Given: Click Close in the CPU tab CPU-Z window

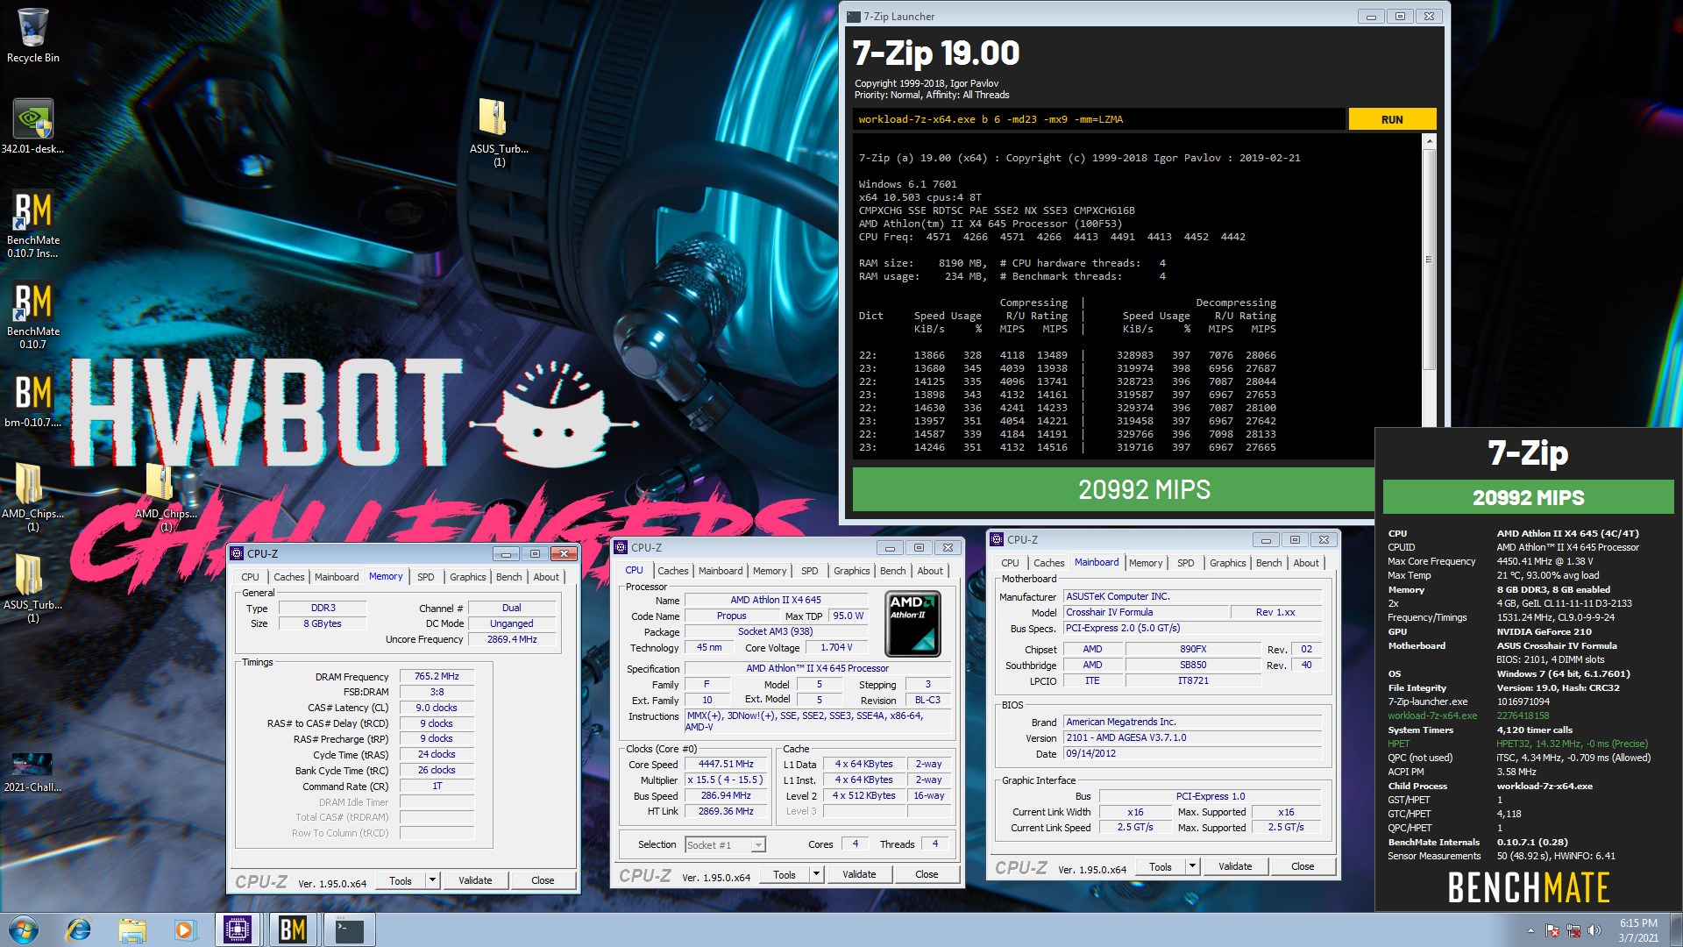Looking at the screenshot, I should point(927,874).
